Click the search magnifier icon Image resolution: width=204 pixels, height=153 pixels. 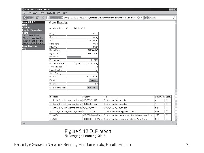(x=174, y=18)
